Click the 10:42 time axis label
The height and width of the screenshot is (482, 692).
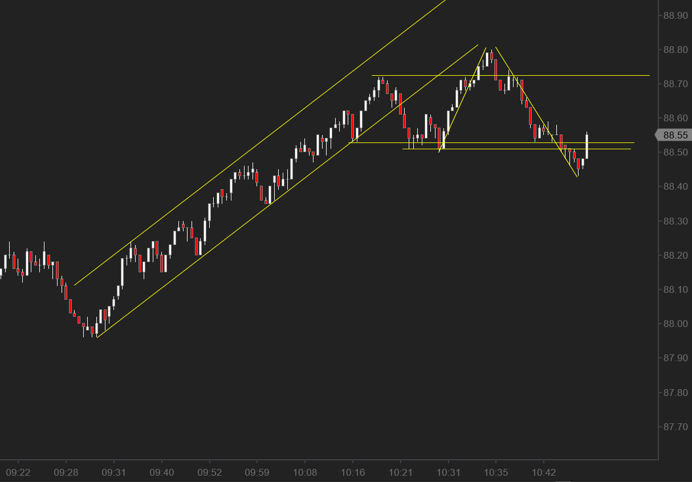coord(543,472)
